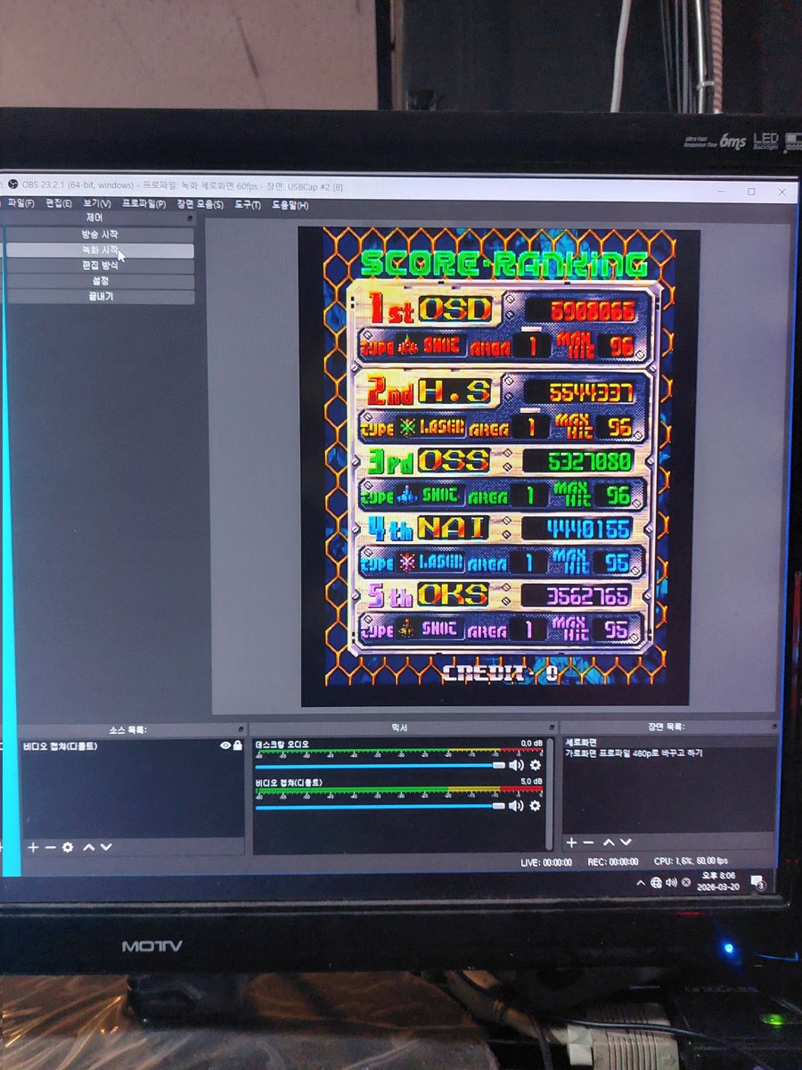Mute 데스크탑 오디오 speaker icon
The width and height of the screenshot is (802, 1070).
tap(516, 765)
